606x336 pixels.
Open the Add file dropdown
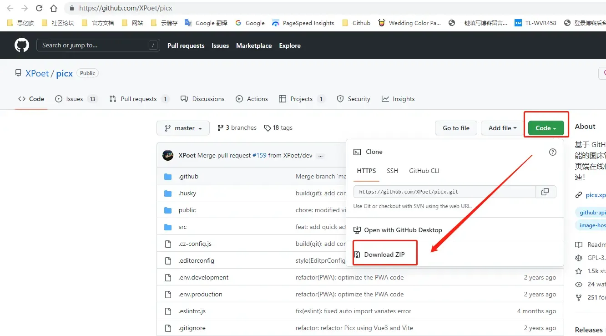(x=502, y=128)
